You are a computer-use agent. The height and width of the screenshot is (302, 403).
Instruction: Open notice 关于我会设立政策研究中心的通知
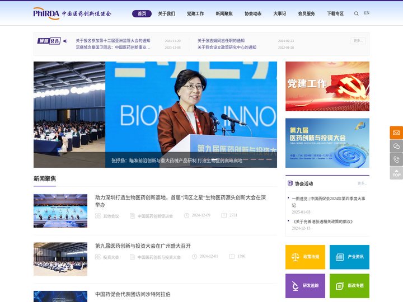(x=227, y=47)
